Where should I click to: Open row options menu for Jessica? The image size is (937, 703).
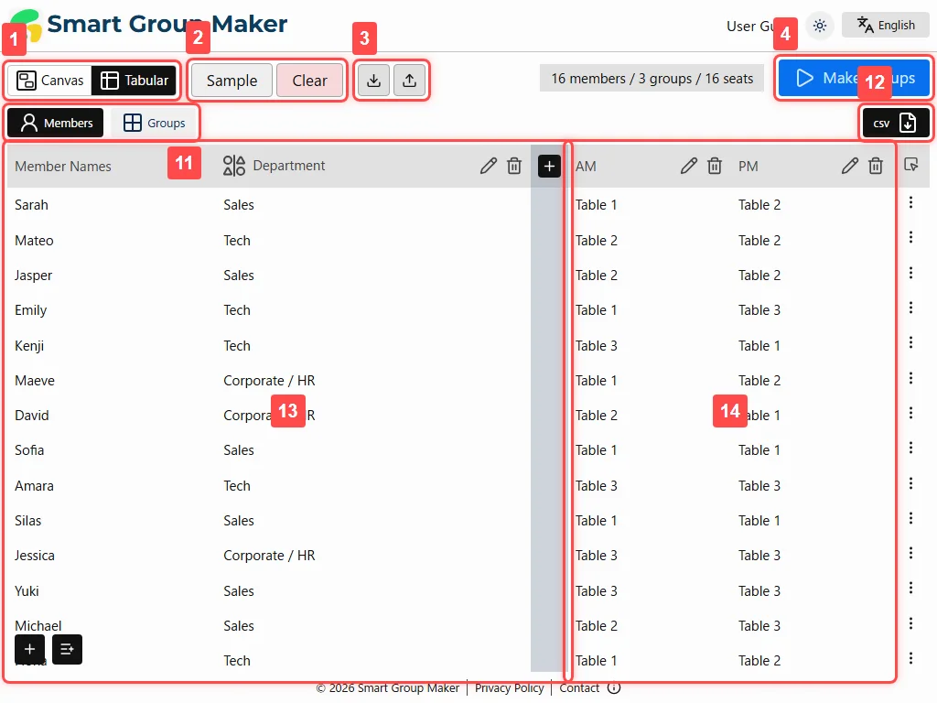[910, 554]
